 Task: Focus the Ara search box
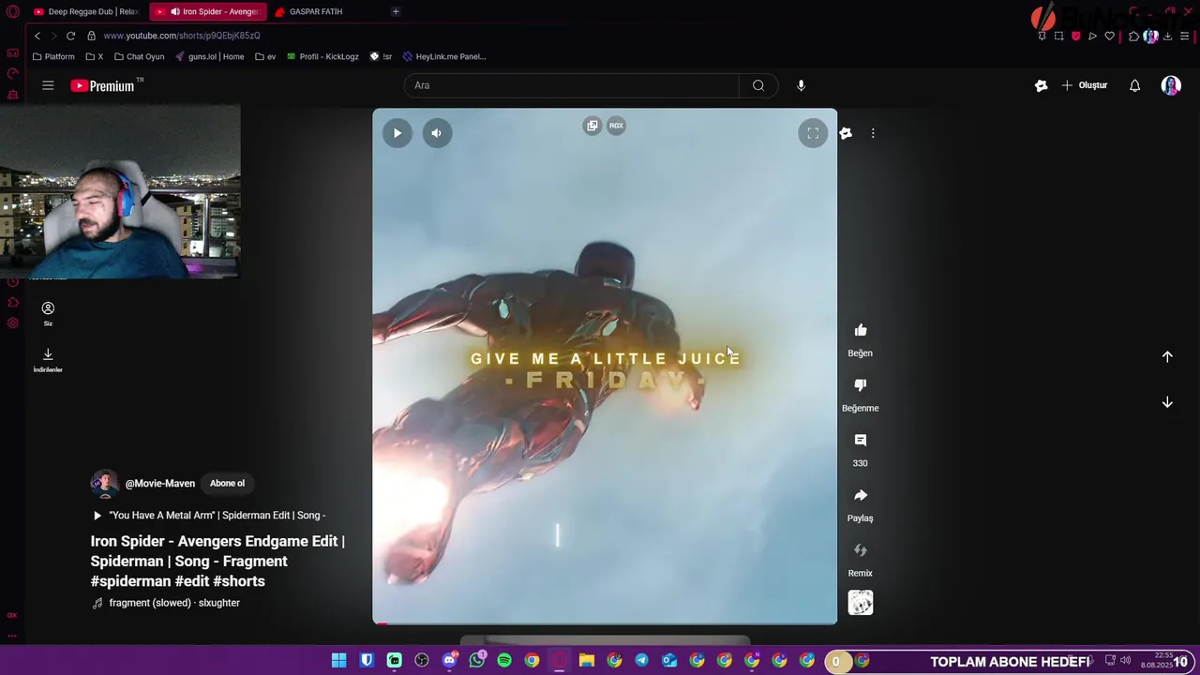click(x=572, y=85)
